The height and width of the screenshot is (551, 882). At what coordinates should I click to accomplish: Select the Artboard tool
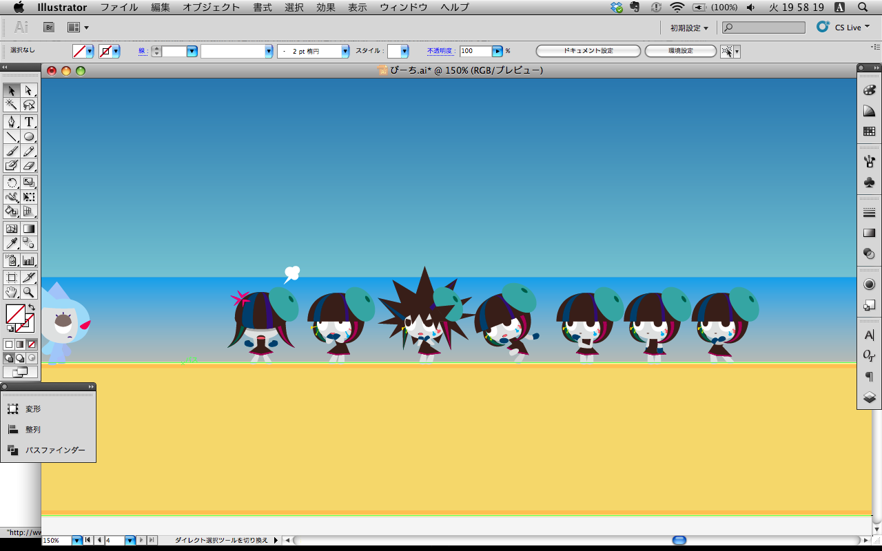[x=12, y=278]
